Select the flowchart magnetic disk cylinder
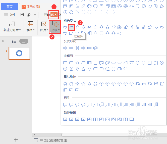167x144 pixels. (x=114, y=69)
